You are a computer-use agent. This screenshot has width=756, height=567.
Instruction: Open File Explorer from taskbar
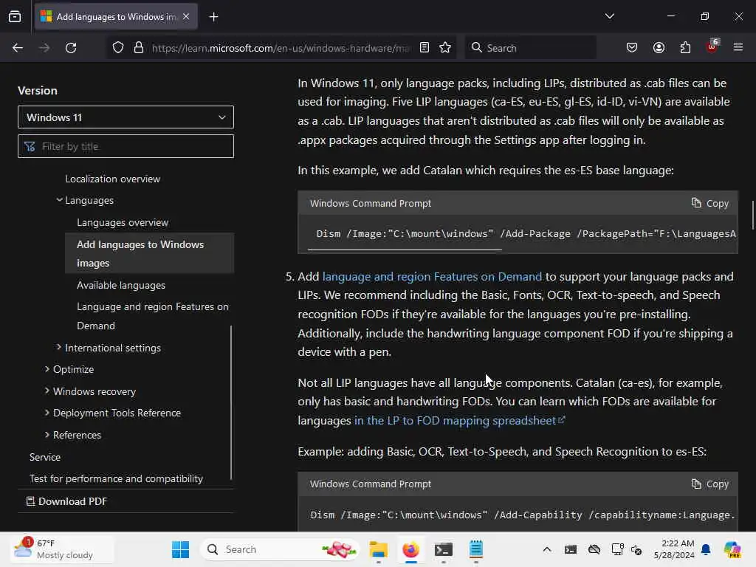point(379,549)
